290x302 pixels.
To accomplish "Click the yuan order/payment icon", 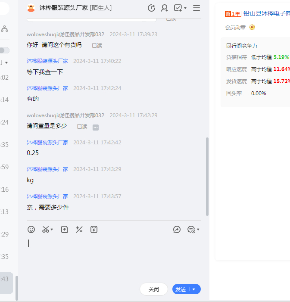I will [94, 230].
